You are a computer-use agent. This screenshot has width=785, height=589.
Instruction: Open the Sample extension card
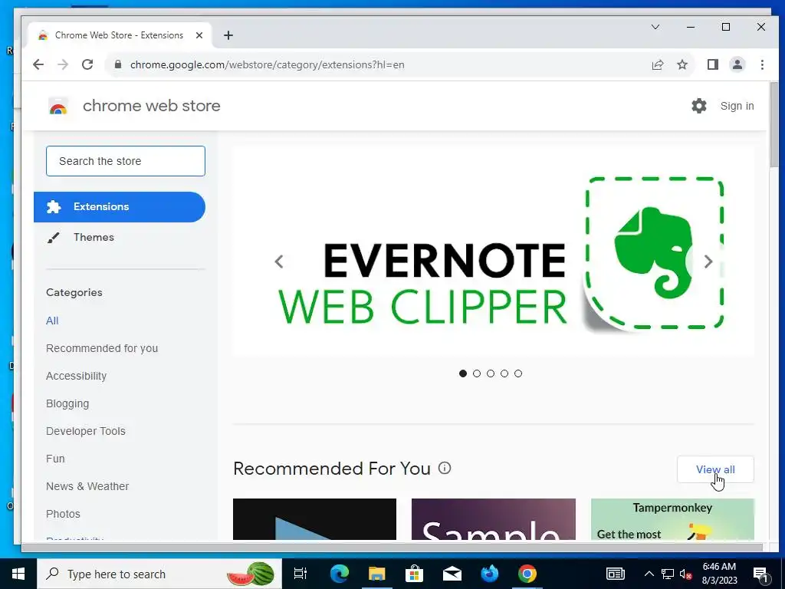493,519
